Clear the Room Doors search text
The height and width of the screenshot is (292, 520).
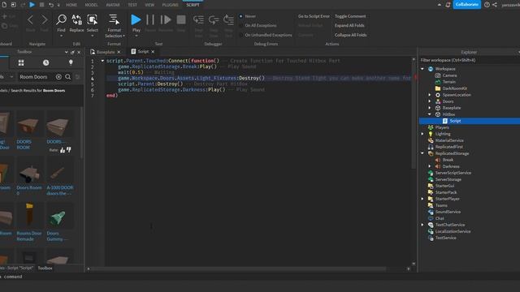point(58,77)
